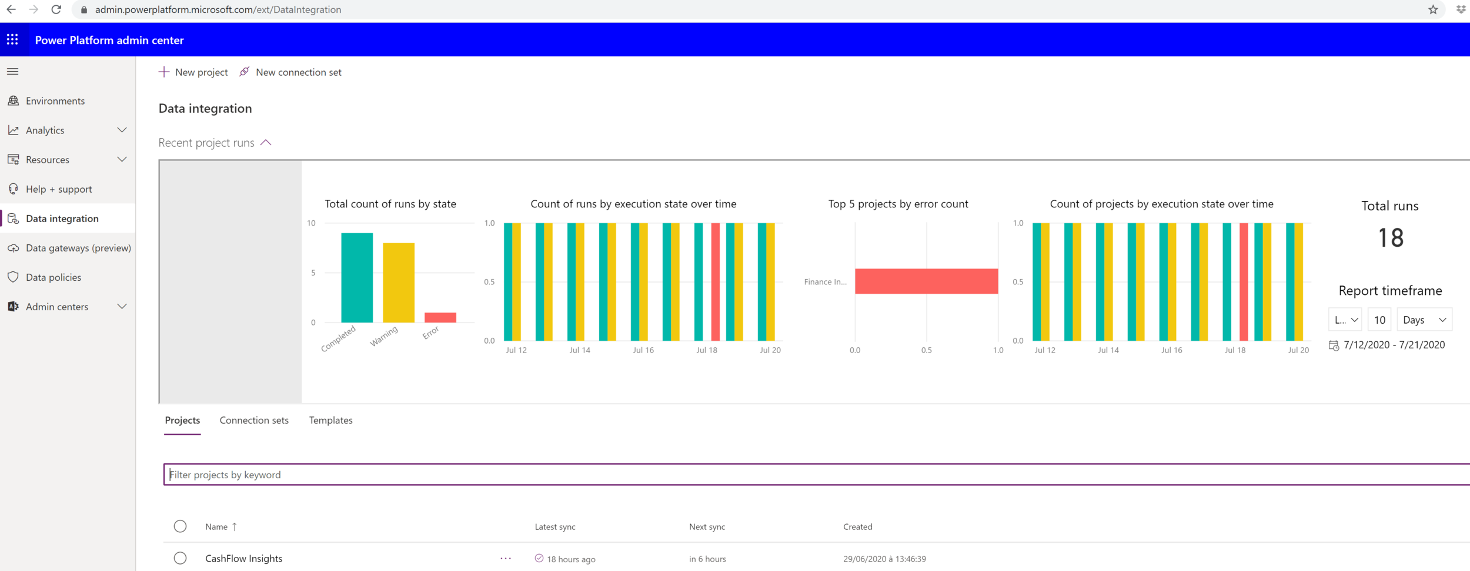
Task: Click the Data gateways cloud icon
Action: click(13, 248)
